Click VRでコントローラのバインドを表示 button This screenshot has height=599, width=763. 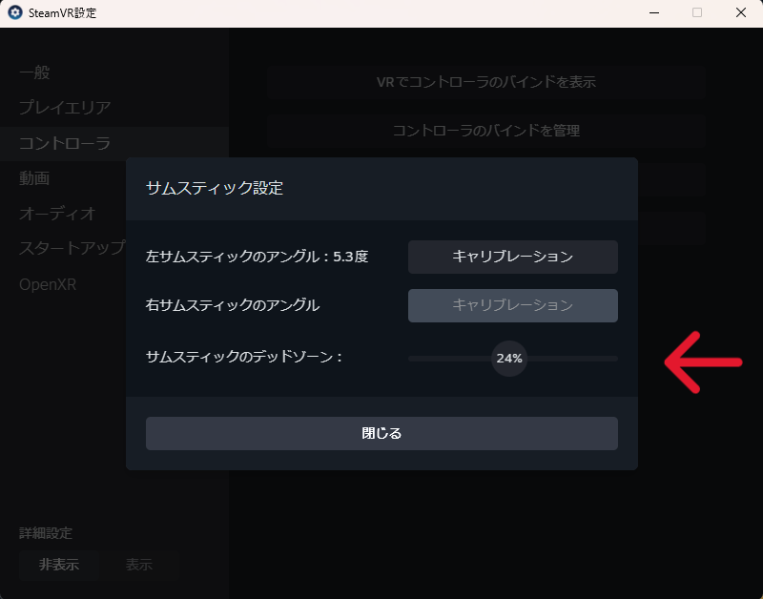click(486, 82)
